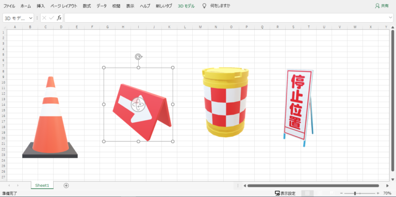The width and height of the screenshot is (396, 197).
Task: Switch to Page Layout view in the status bar
Action: pos(320,193)
